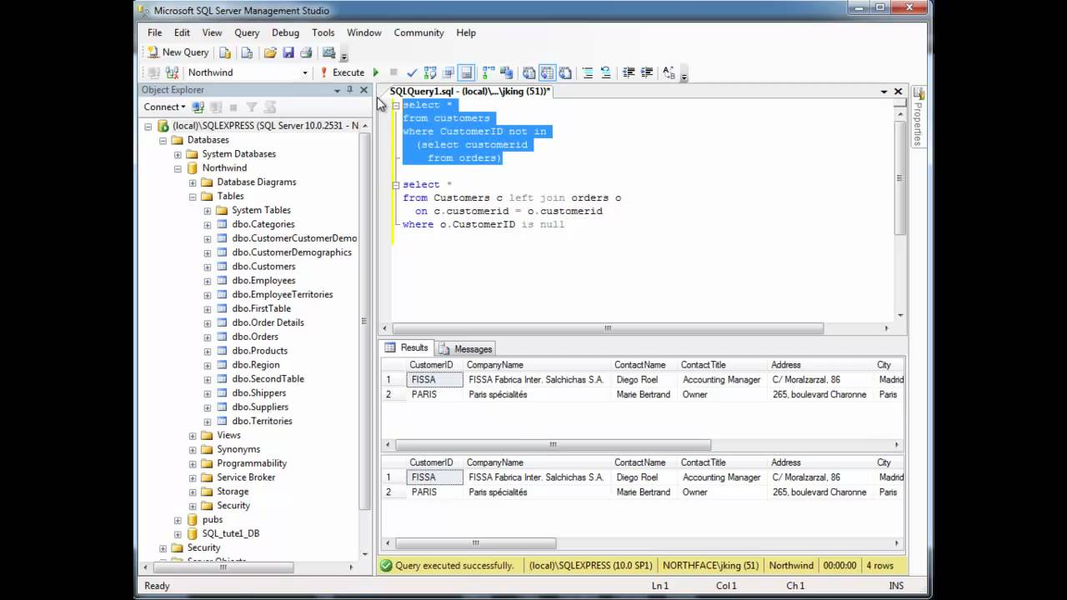Expand the dbo.Orders table node

208,337
